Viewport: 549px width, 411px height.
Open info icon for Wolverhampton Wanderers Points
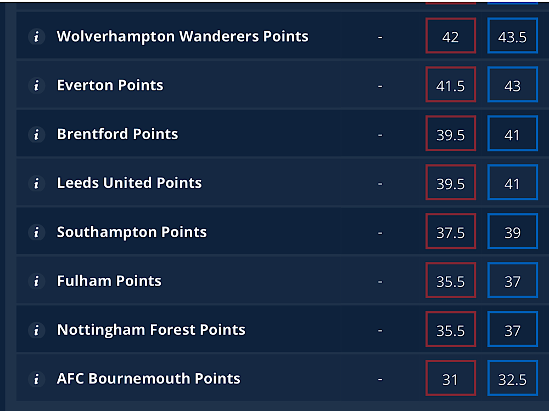coord(36,36)
